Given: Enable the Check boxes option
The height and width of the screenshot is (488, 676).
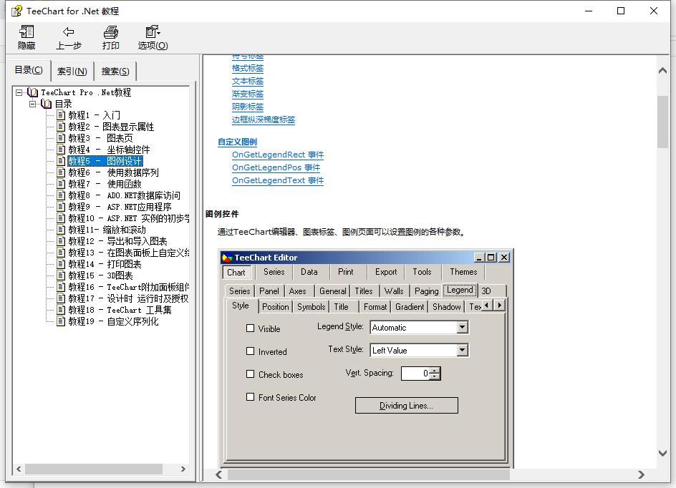Looking at the screenshot, I should [x=250, y=374].
